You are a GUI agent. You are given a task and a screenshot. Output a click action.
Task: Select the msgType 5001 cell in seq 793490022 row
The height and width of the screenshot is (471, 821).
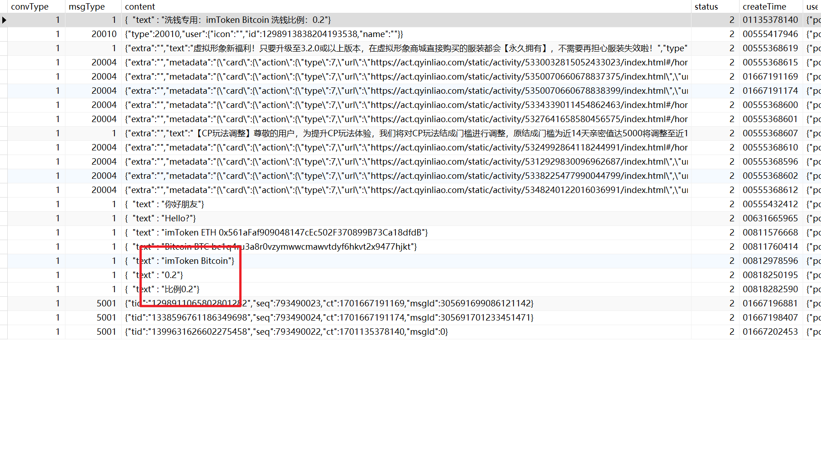pos(93,332)
